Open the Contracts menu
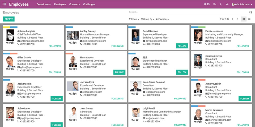The height and width of the screenshot is (127, 255). [74, 4]
